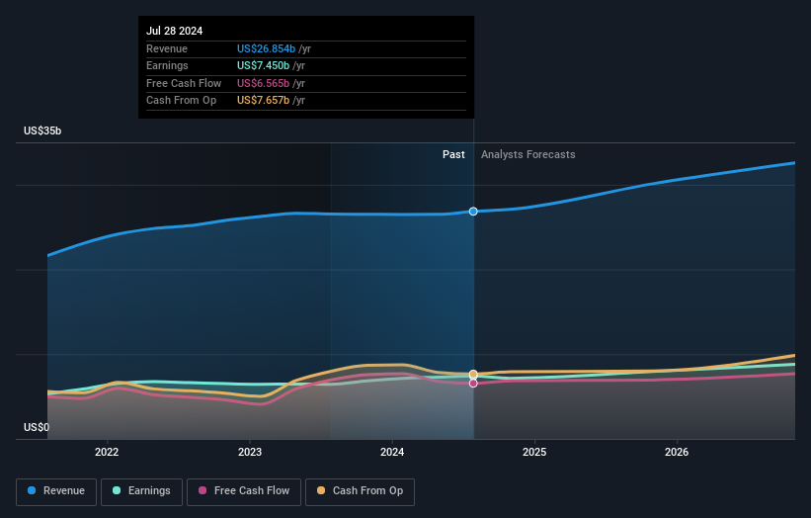Click the Cash From Op tooltip label
This screenshot has width=811, height=518.
click(x=181, y=101)
